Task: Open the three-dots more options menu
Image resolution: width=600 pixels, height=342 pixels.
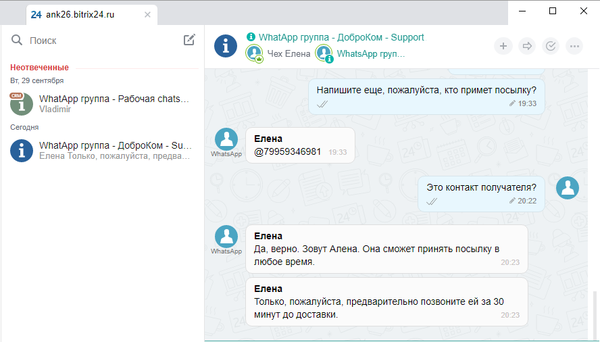Action: pyautogui.click(x=575, y=46)
